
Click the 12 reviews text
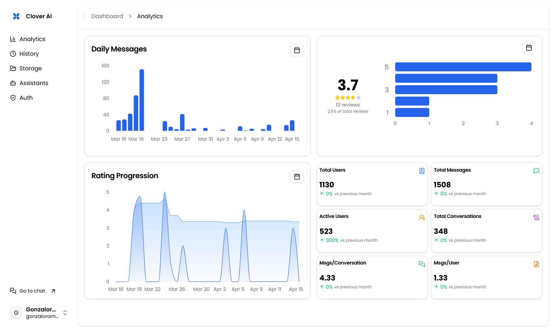click(348, 105)
